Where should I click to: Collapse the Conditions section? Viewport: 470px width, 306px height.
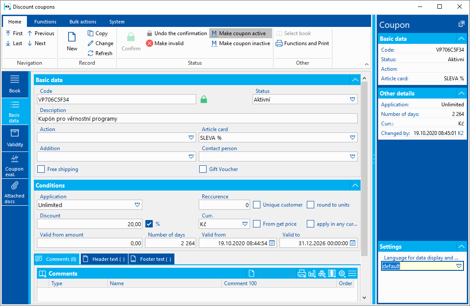coord(355,185)
